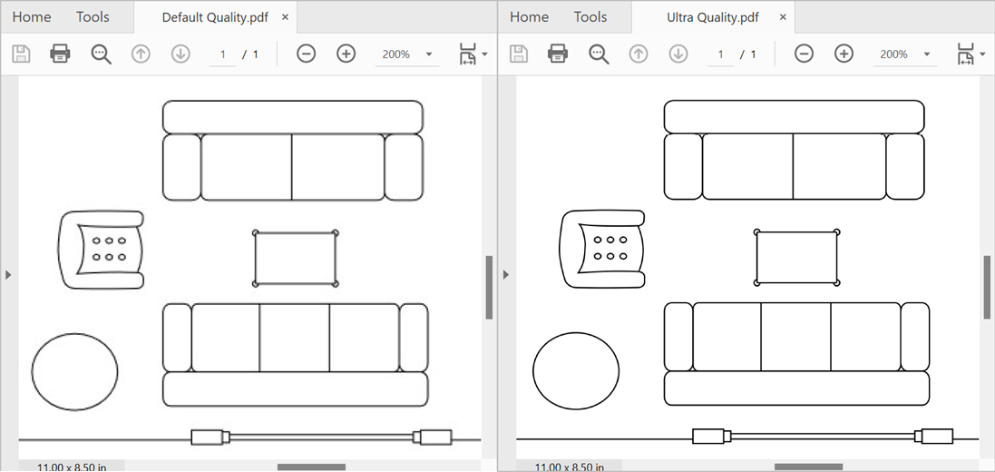Click fit-width icon in Default Quality window
This screenshot has height=472, width=995.
pos(468,54)
